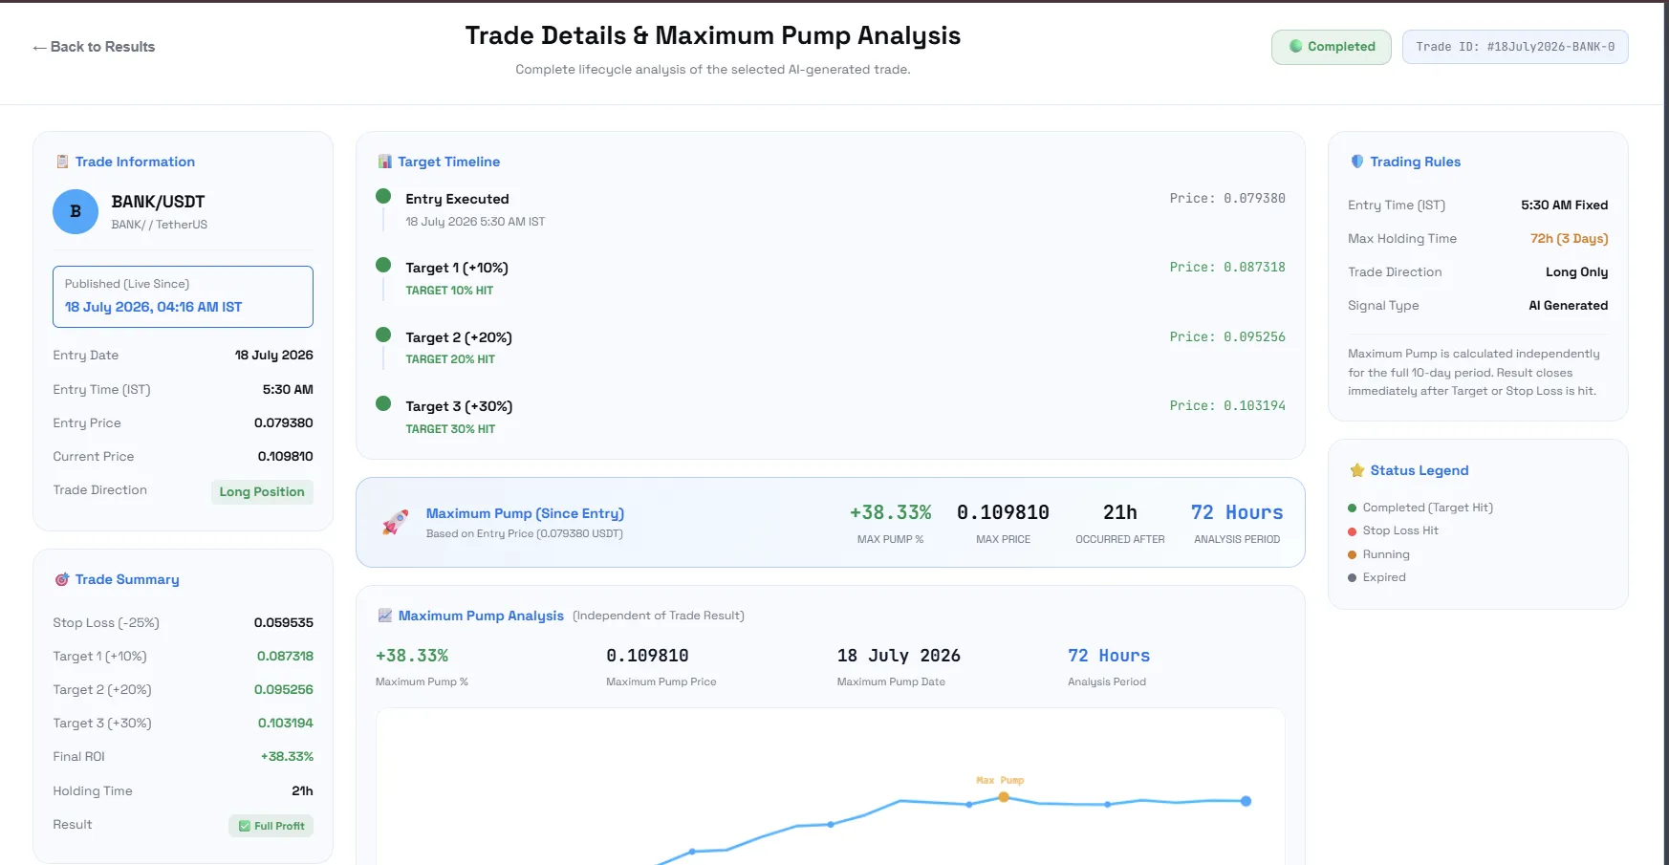
Task: Click the 'Long Only' trade direction value
Action: point(1577,271)
